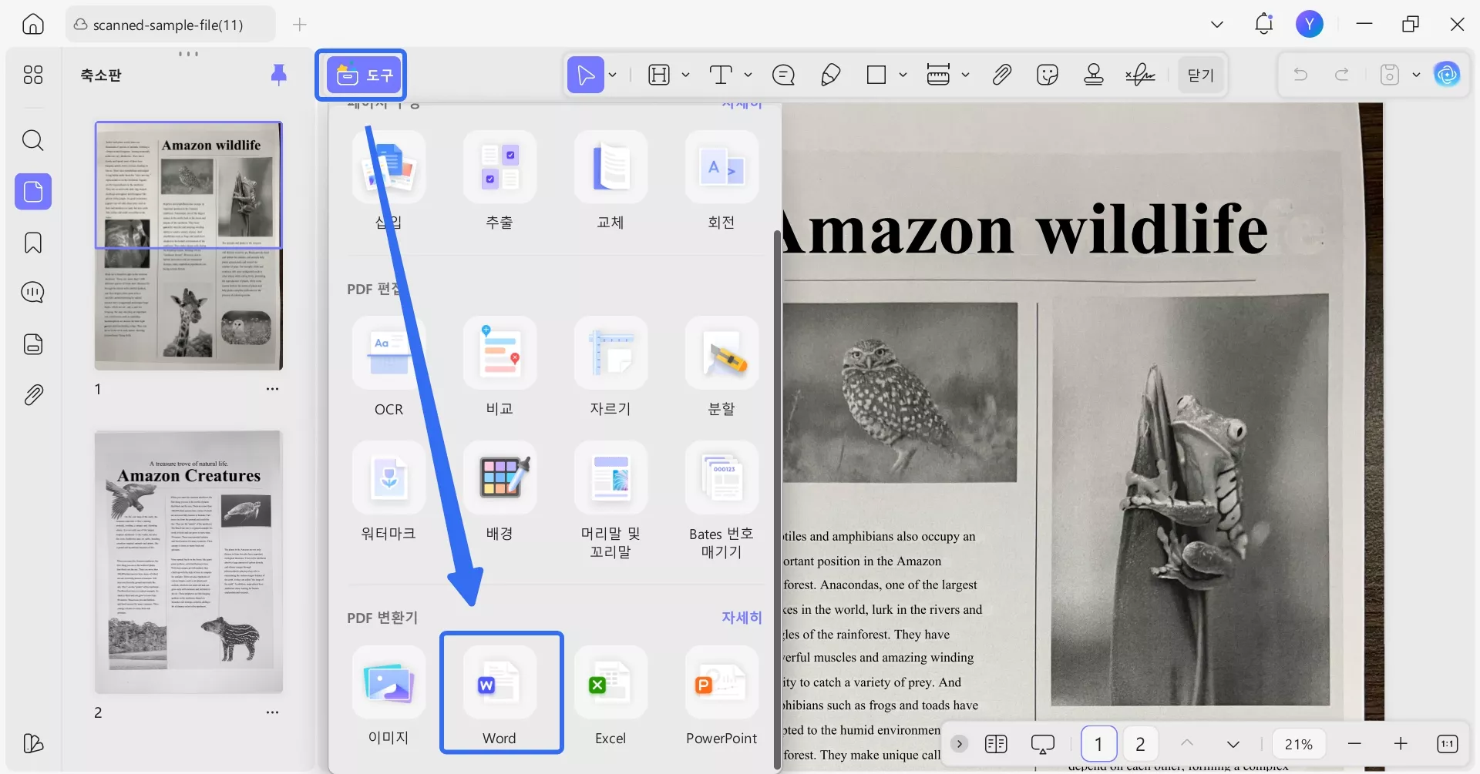Expand the title bar dropdown chevron
Screen dimensions: 1480x774
pos(1217,24)
